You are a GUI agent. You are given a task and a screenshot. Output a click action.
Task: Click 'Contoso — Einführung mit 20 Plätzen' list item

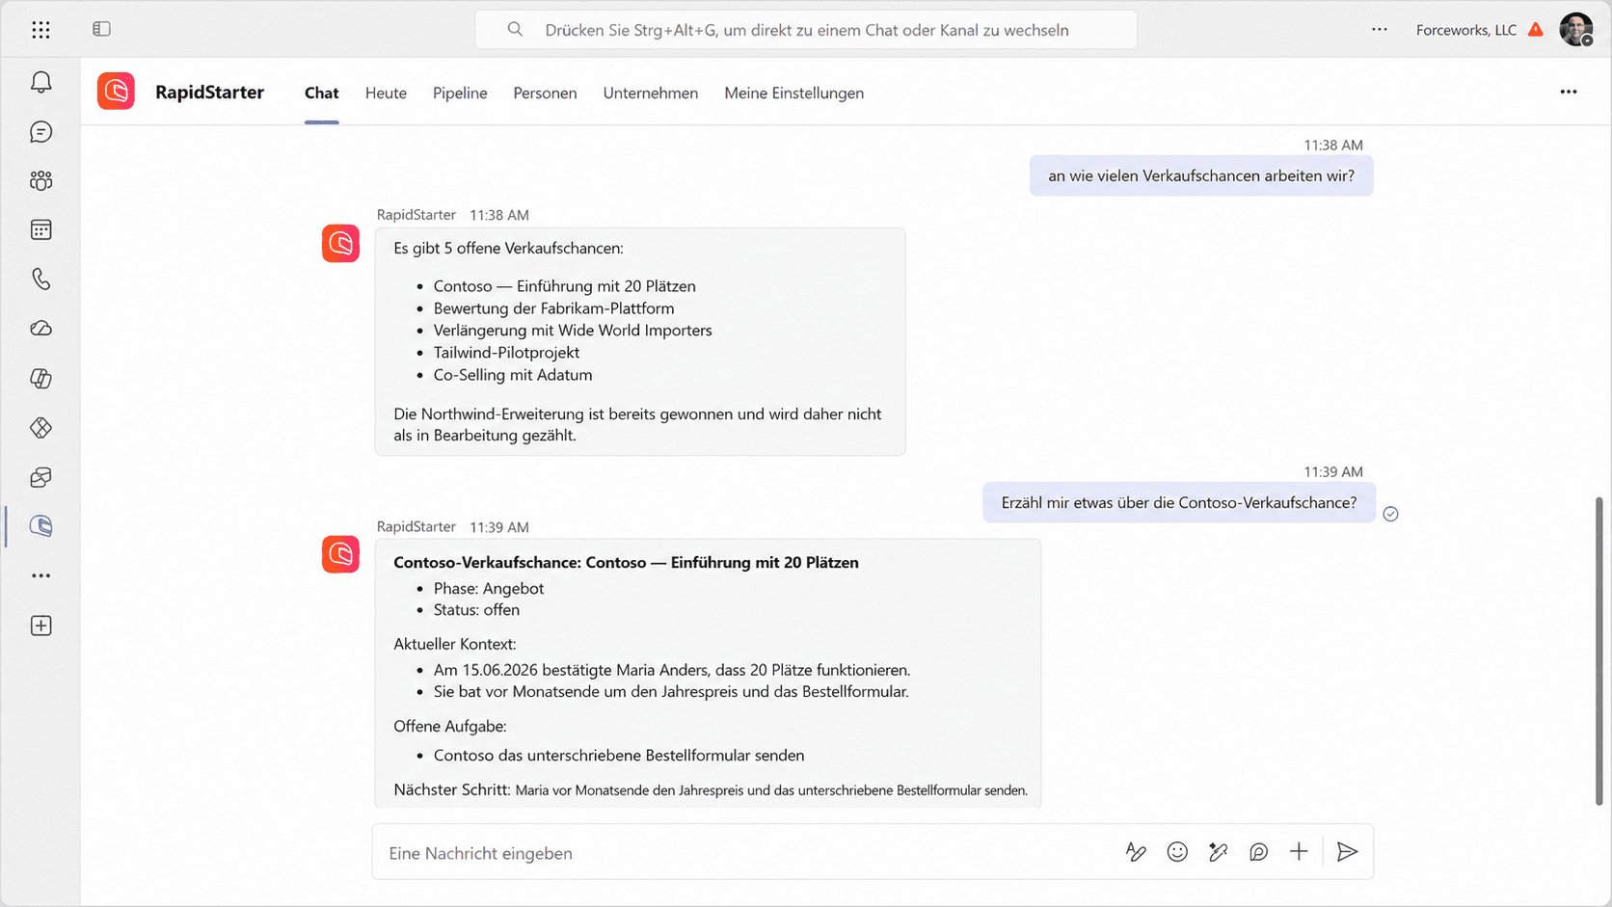click(564, 286)
